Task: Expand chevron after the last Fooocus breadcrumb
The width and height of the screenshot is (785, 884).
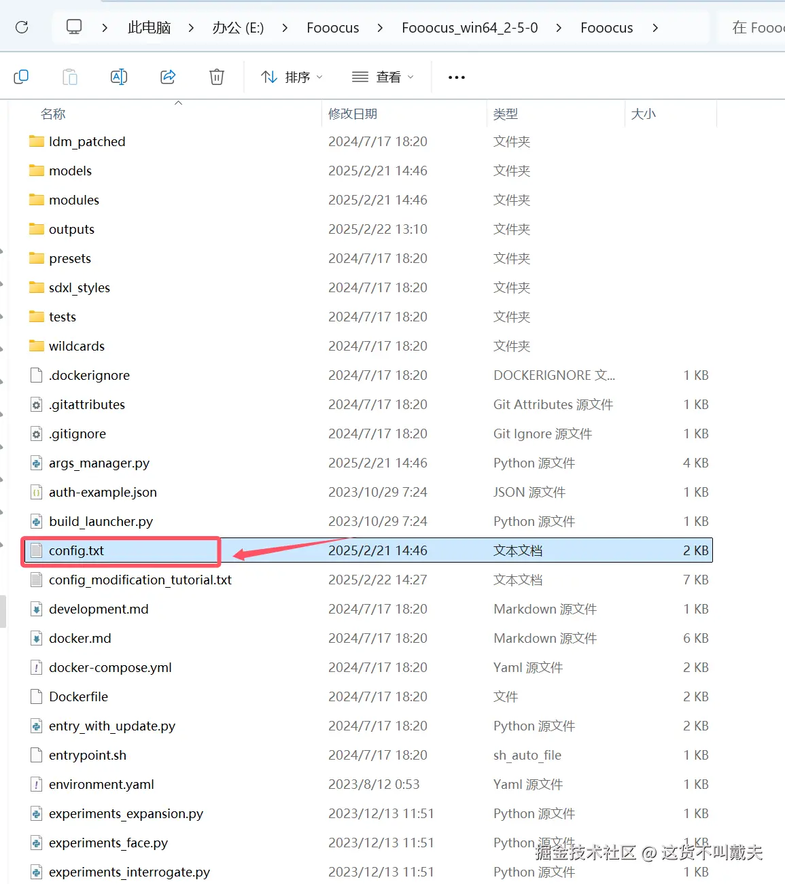Action: 655,28
